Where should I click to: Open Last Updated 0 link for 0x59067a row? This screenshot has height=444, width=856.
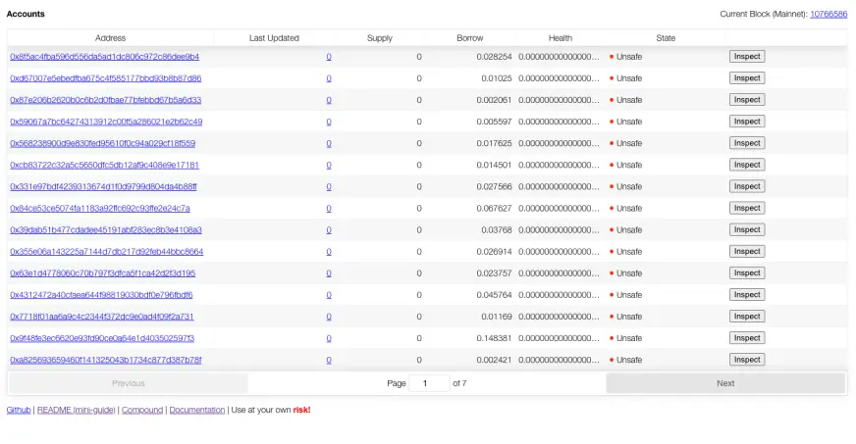pyautogui.click(x=329, y=122)
